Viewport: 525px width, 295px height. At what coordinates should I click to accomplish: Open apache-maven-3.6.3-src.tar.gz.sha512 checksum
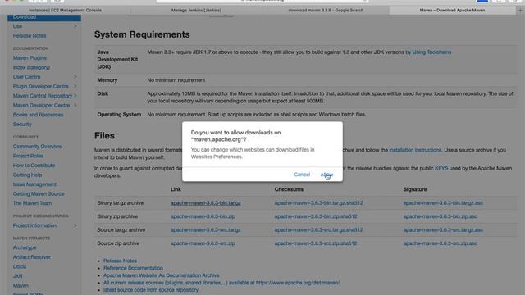tap(319, 230)
